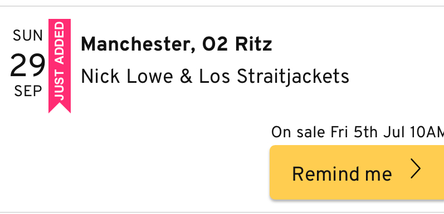Image resolution: width=444 pixels, height=214 pixels.
Task: Select the Nick Lowe & Los Straitjackets line
Action: [215, 77]
